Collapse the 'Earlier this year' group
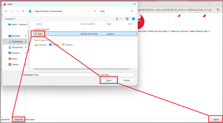The image size is (223, 123). tap(33, 29)
